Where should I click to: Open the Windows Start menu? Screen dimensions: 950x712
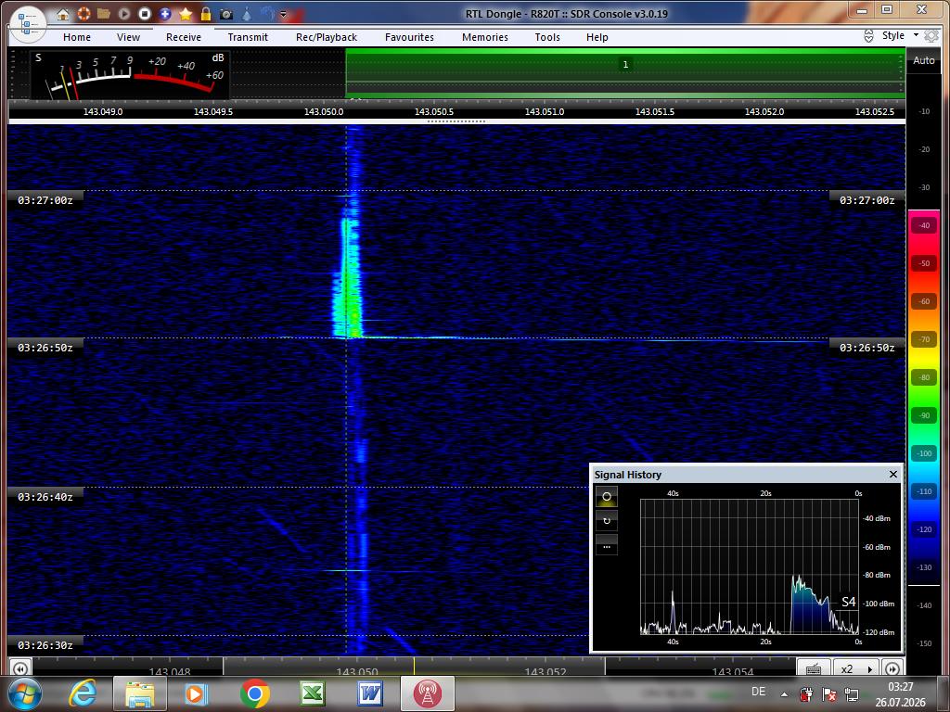click(25, 693)
